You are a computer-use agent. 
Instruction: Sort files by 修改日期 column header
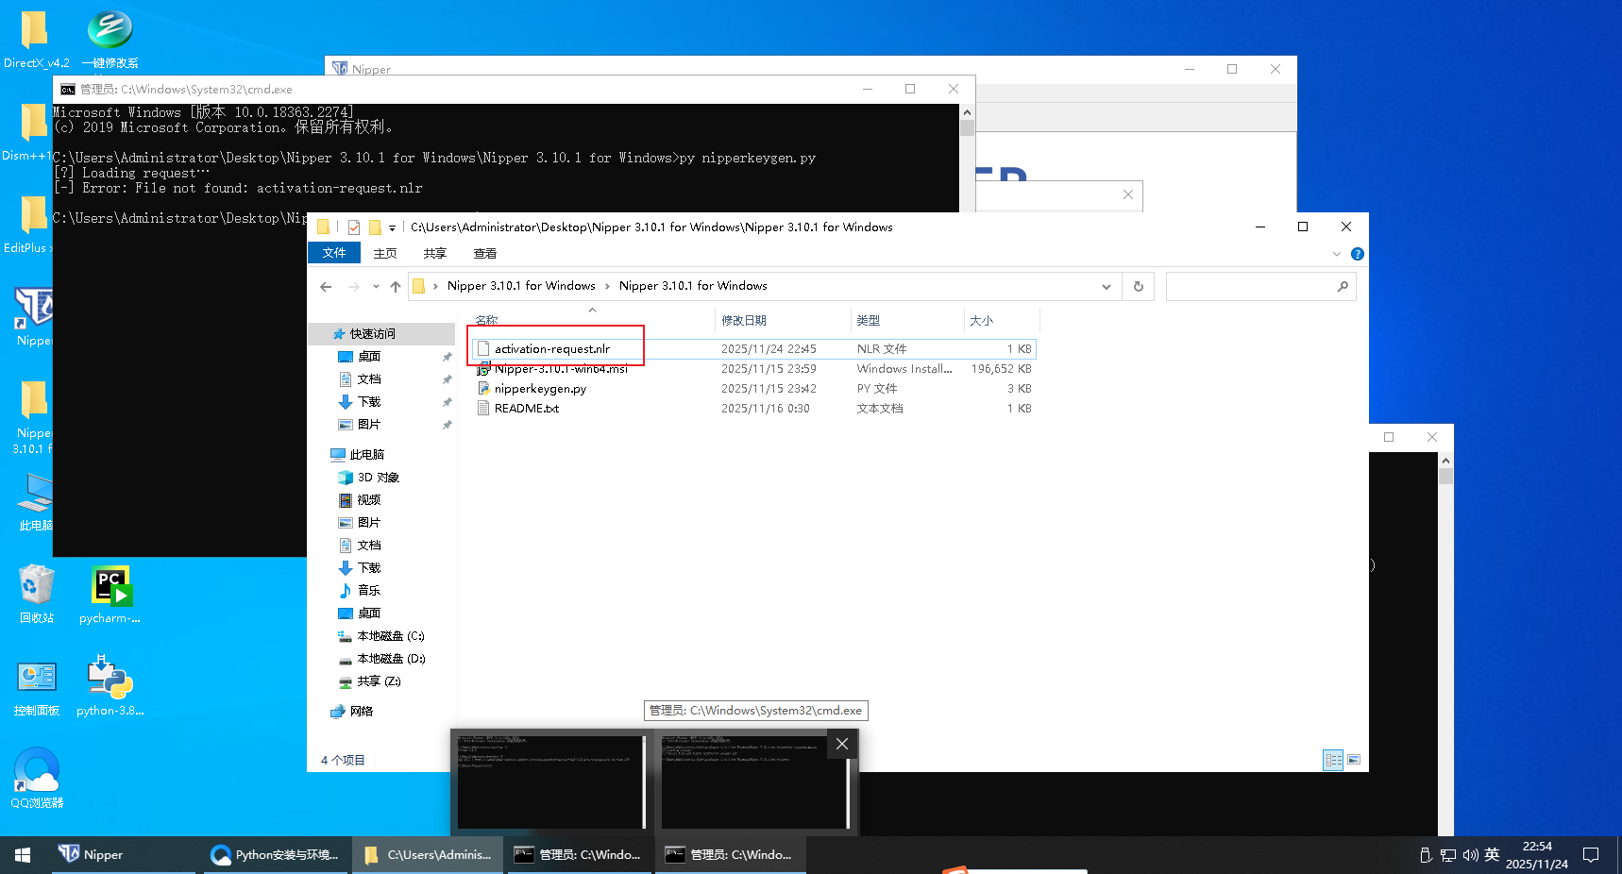[744, 321]
